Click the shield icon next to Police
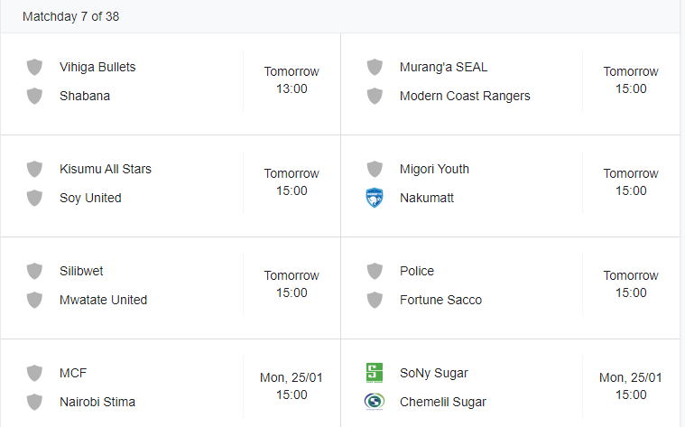This screenshot has width=685, height=427. click(x=375, y=271)
